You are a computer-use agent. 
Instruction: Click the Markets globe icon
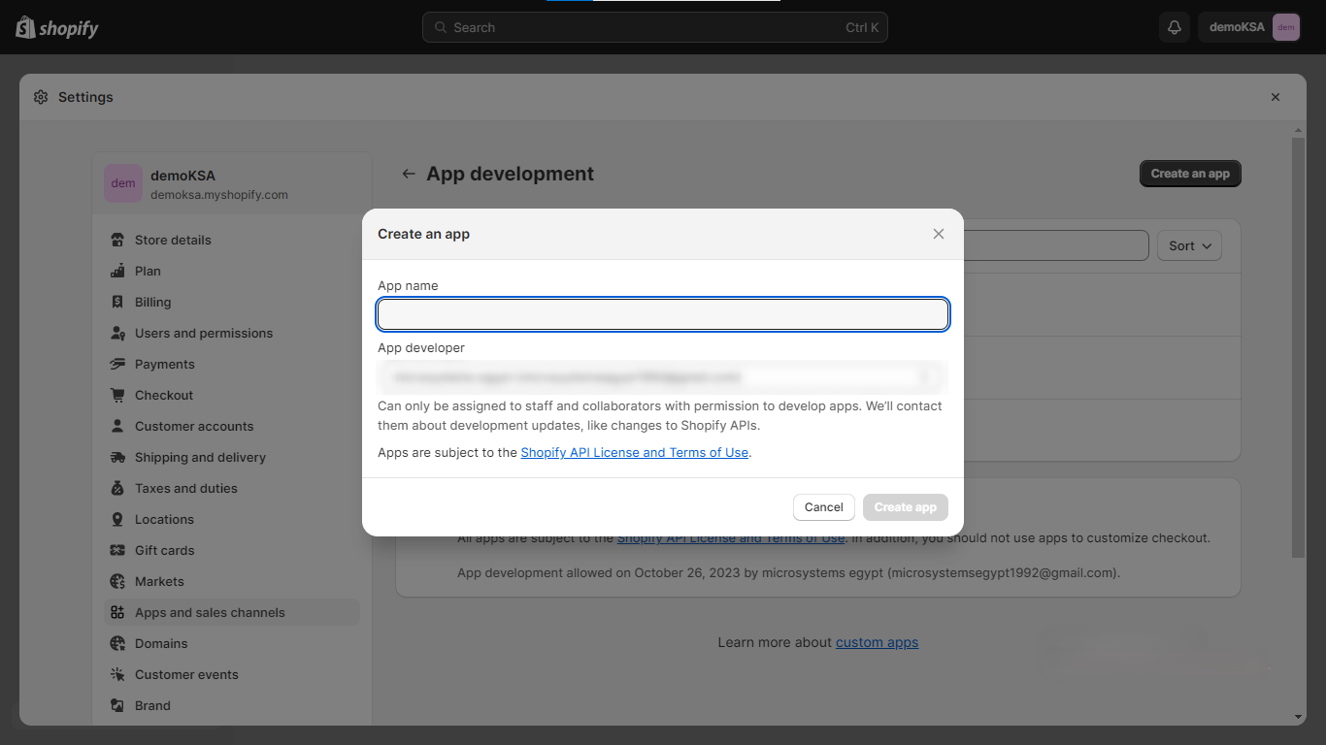117,581
